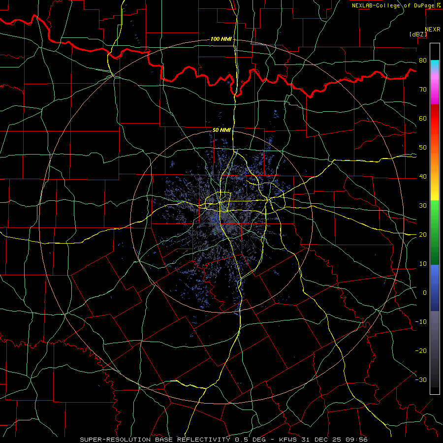This screenshot has height=443, width=443.
Task: Click the 50 NMI range ring label
Action: click(x=222, y=130)
